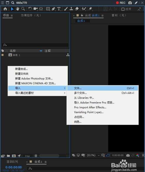Click the screenshot camera icon in capture bar

coord(130,3)
